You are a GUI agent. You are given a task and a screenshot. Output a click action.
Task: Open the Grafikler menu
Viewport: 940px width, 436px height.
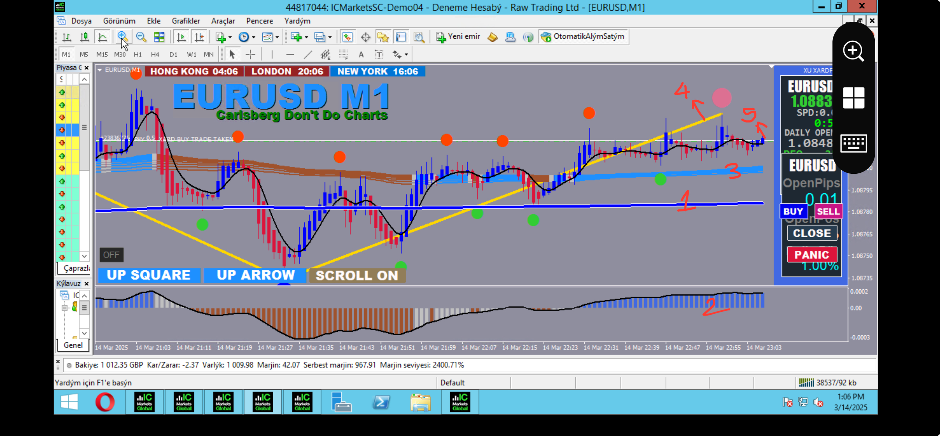[185, 21]
